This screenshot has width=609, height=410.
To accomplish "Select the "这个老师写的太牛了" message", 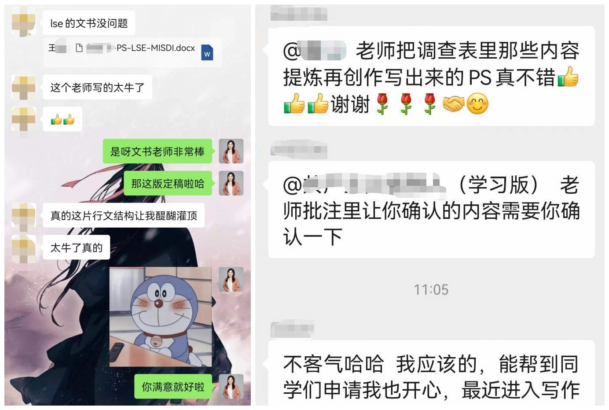I will pyautogui.click(x=97, y=87).
